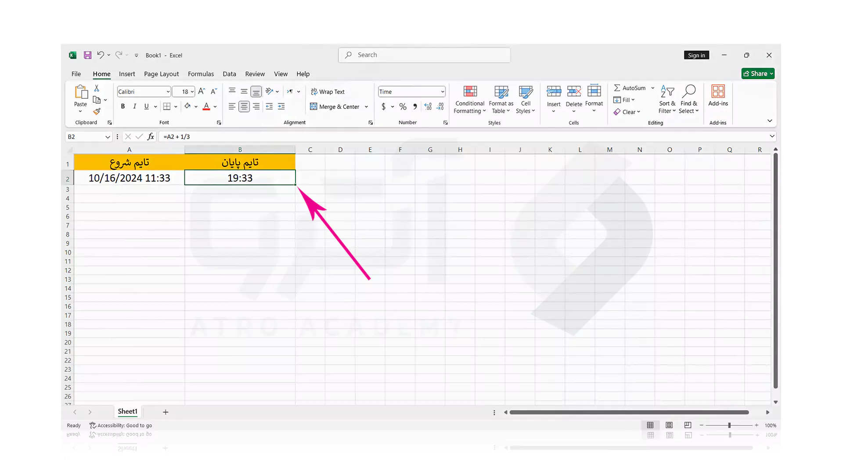Click the Insert Function fx icon
This screenshot has width=843, height=474.
click(x=151, y=136)
